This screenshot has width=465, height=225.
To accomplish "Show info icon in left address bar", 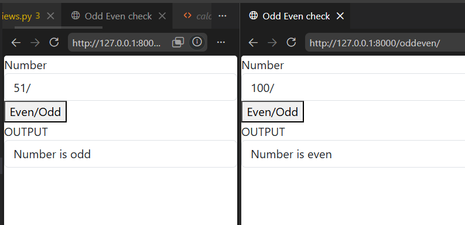I will coord(197,42).
